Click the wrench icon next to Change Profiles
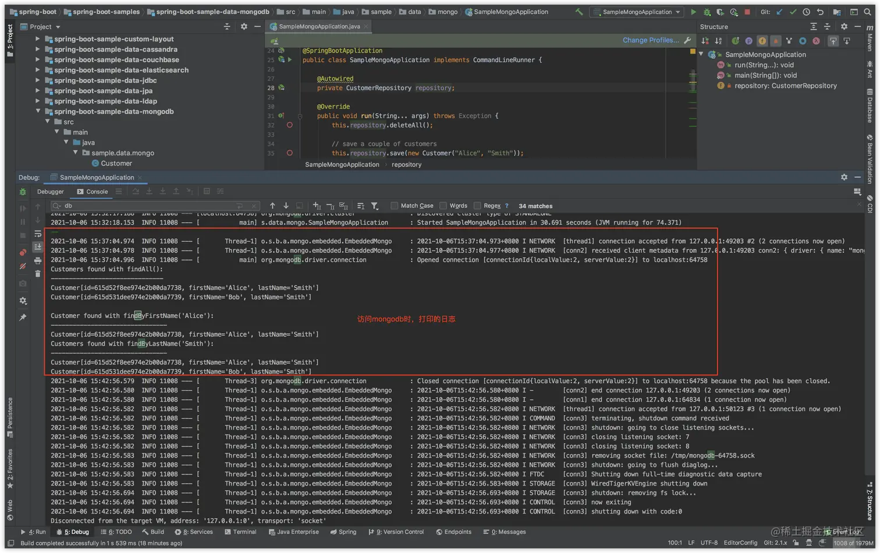This screenshot has height=553, width=880. (687, 40)
